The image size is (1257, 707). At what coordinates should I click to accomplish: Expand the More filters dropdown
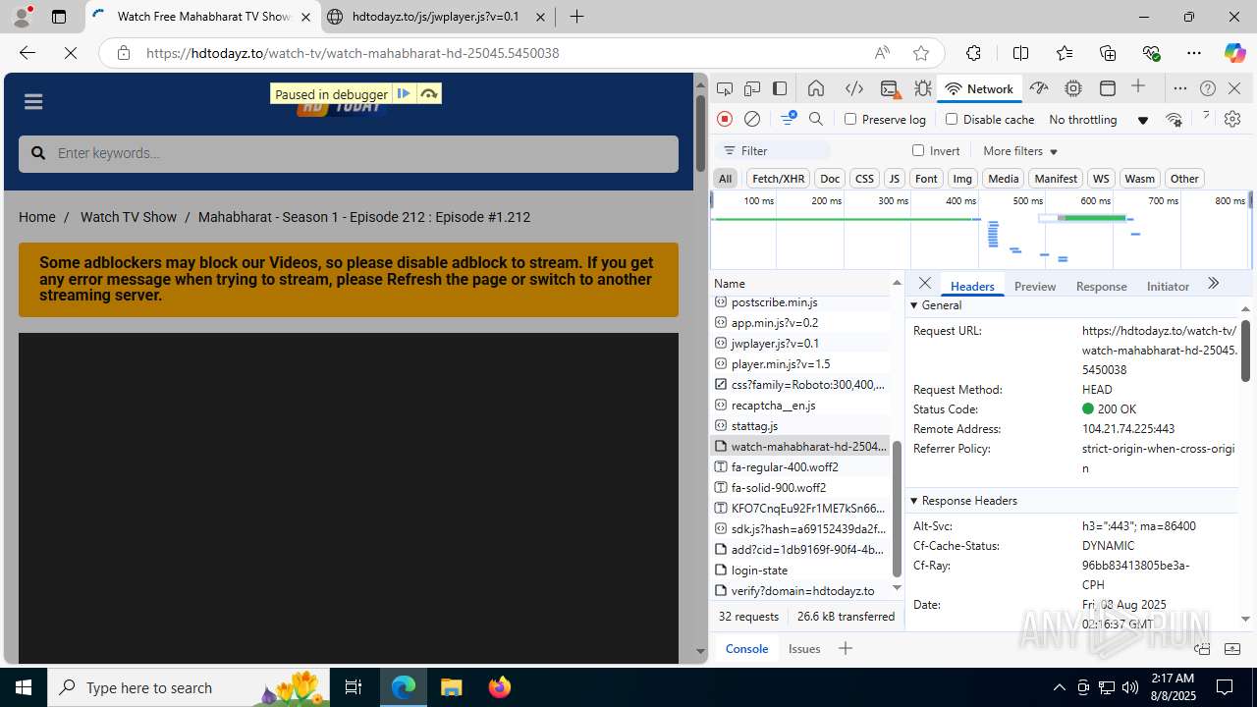(x=1020, y=150)
